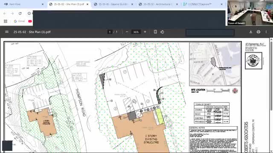Screen dimensions: 273x153
Task: Reload the browser page
Action: pos(20,13)
